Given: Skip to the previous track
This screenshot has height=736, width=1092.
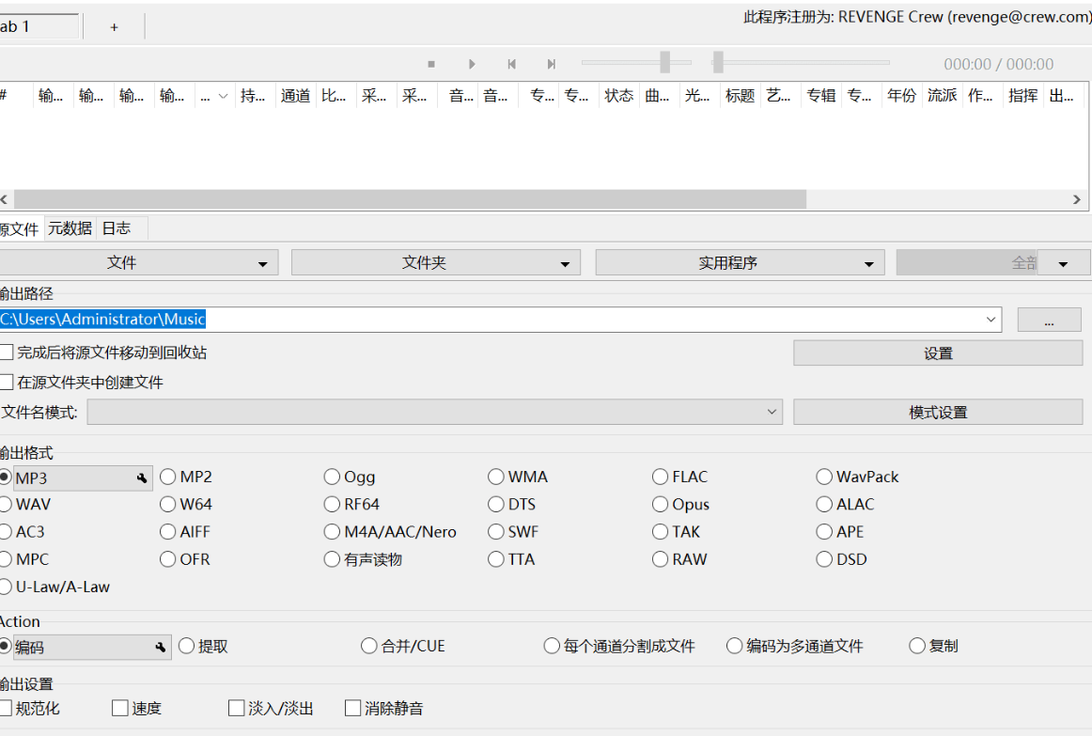Looking at the screenshot, I should pos(511,64).
